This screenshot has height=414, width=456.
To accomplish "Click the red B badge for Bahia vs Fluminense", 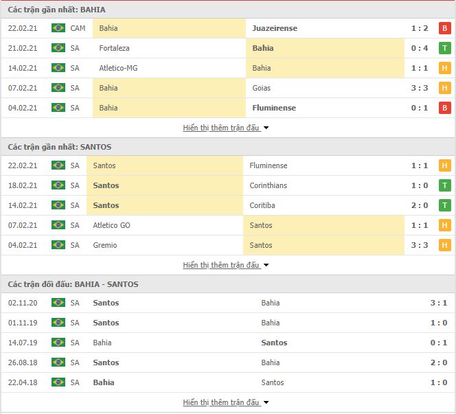I will (444, 108).
